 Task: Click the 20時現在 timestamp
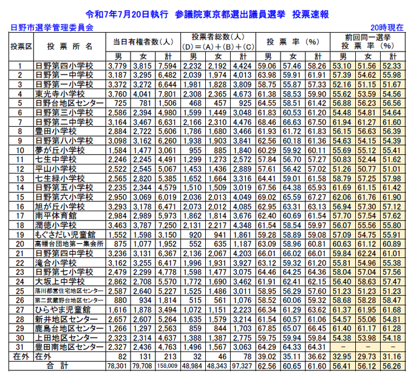tap(387, 27)
